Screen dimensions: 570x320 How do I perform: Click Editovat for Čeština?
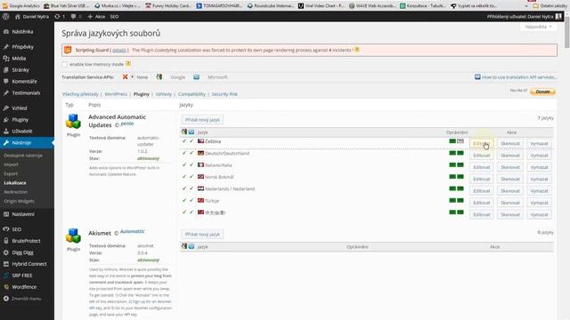[x=481, y=144]
